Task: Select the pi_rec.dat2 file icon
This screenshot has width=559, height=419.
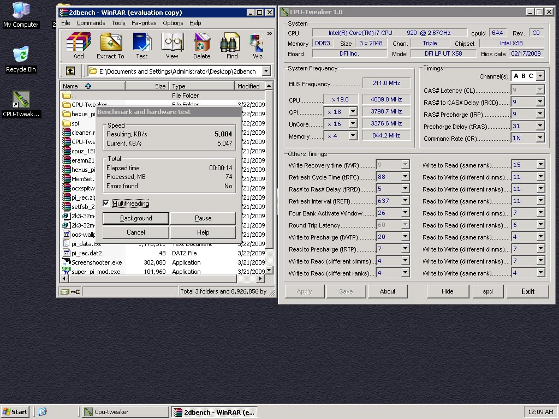Action: pyautogui.click(x=66, y=253)
